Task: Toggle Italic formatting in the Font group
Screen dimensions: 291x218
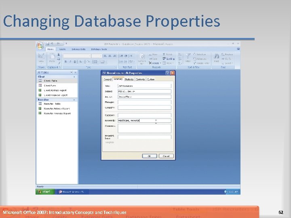Action: (x=70, y=62)
